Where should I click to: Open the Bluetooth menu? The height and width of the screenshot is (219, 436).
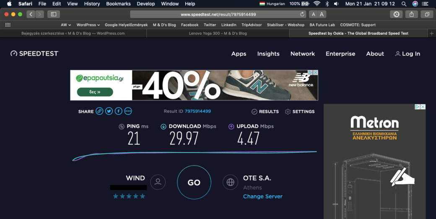click(x=327, y=4)
